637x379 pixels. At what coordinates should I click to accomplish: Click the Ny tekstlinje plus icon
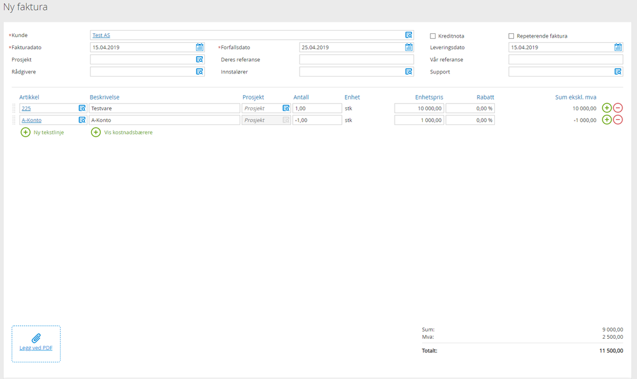[26, 132]
